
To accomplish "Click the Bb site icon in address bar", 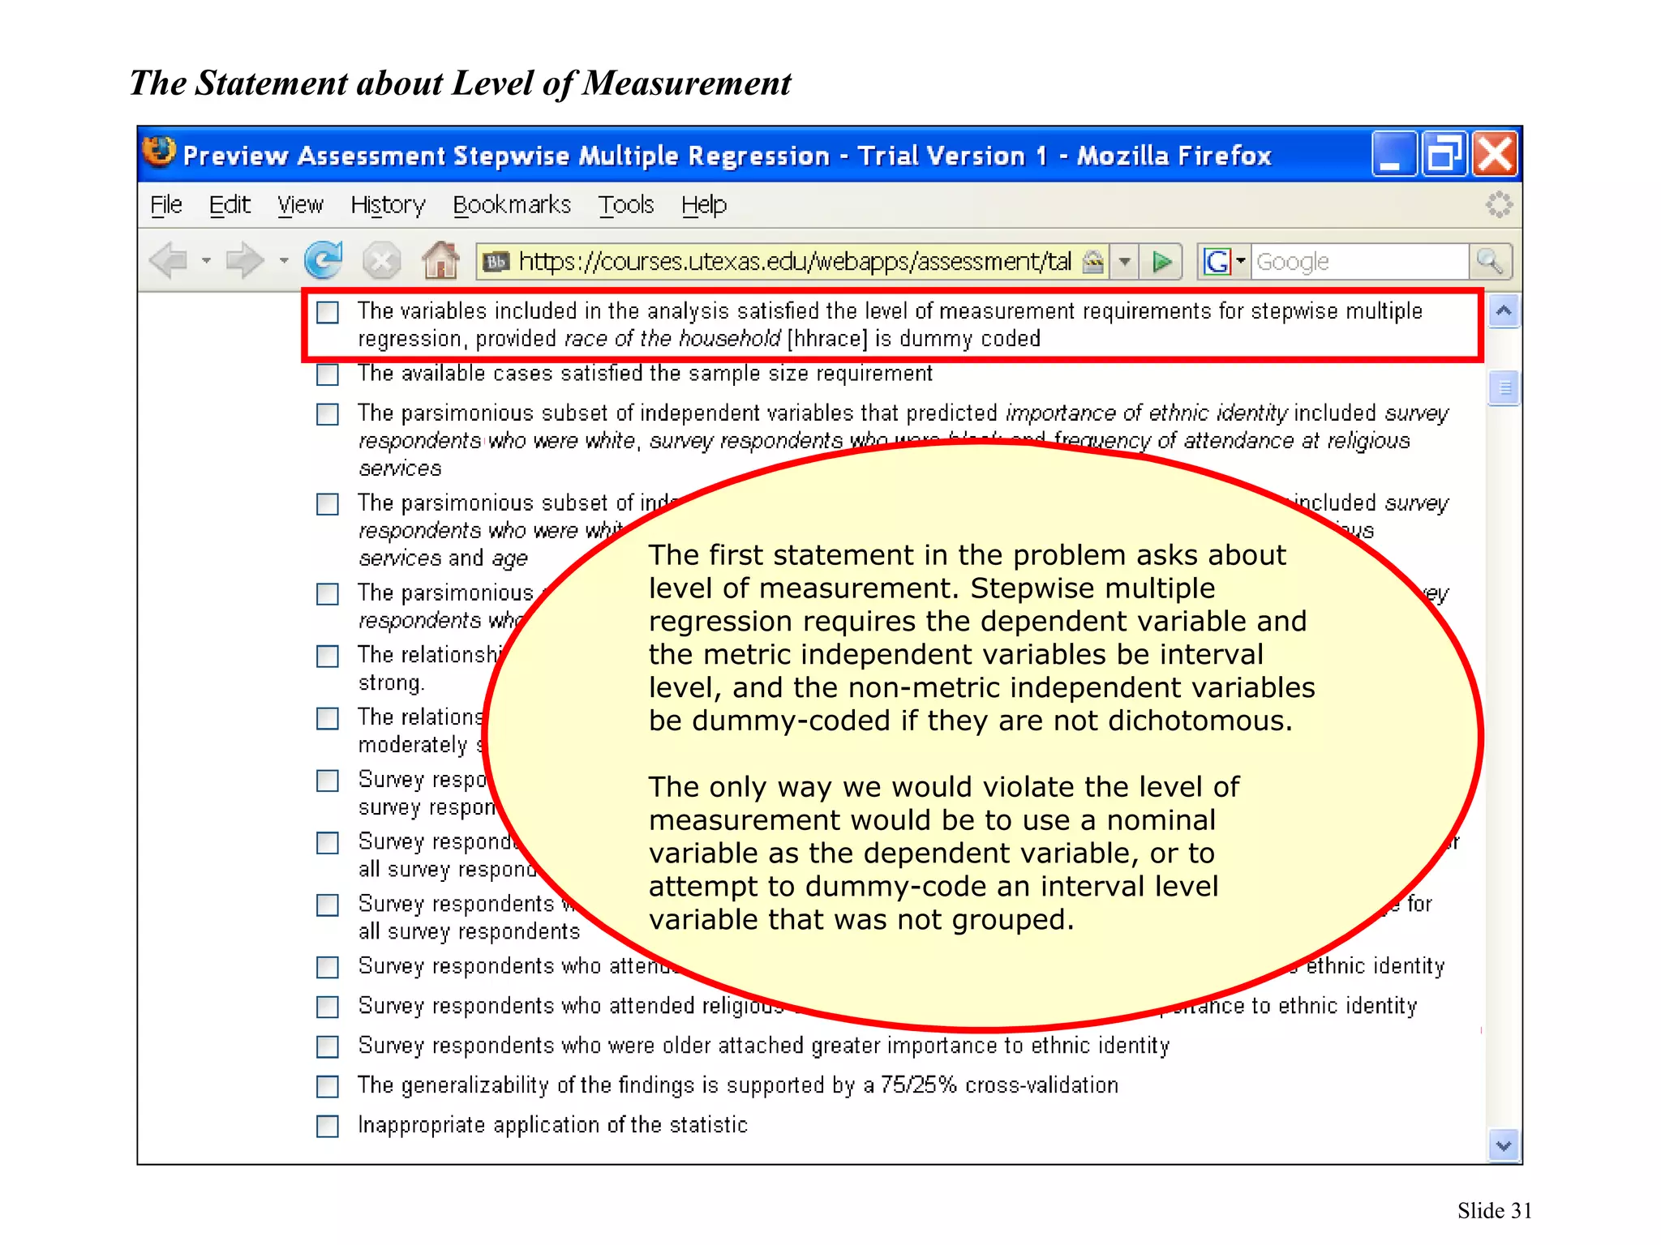I will pos(496,262).
